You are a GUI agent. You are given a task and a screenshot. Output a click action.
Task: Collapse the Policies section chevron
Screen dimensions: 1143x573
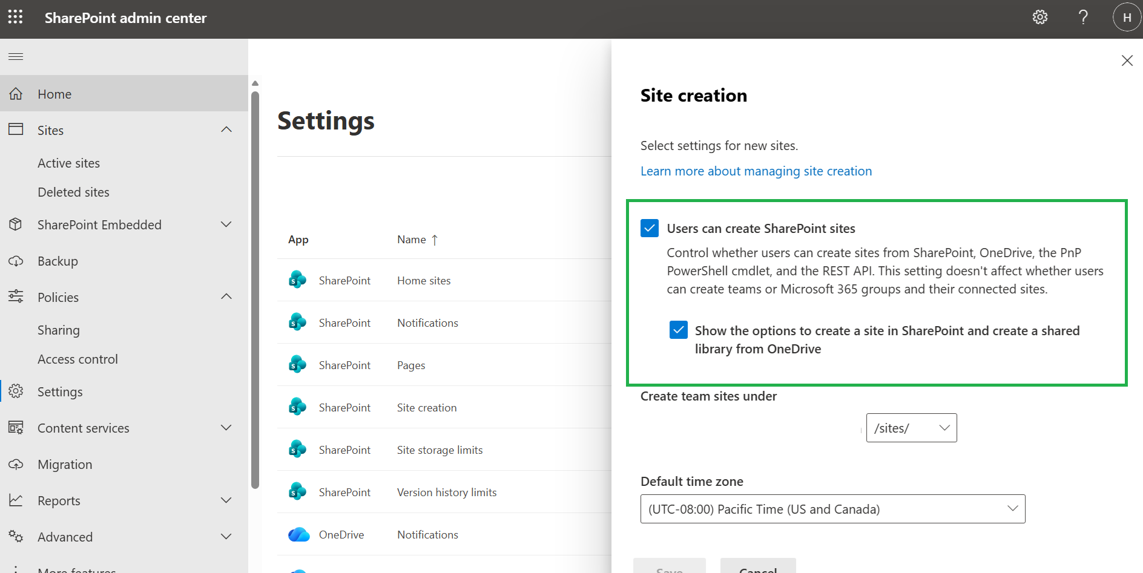226,296
